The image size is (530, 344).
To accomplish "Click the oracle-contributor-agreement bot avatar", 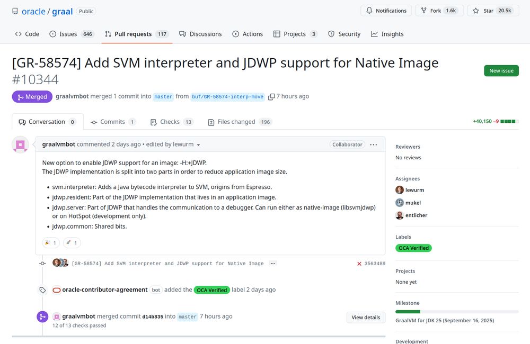I will tap(57, 290).
